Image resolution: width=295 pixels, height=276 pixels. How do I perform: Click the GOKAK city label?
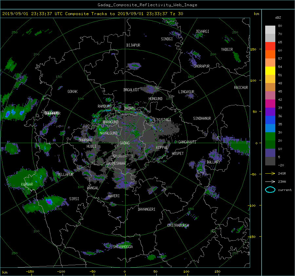point(73,92)
